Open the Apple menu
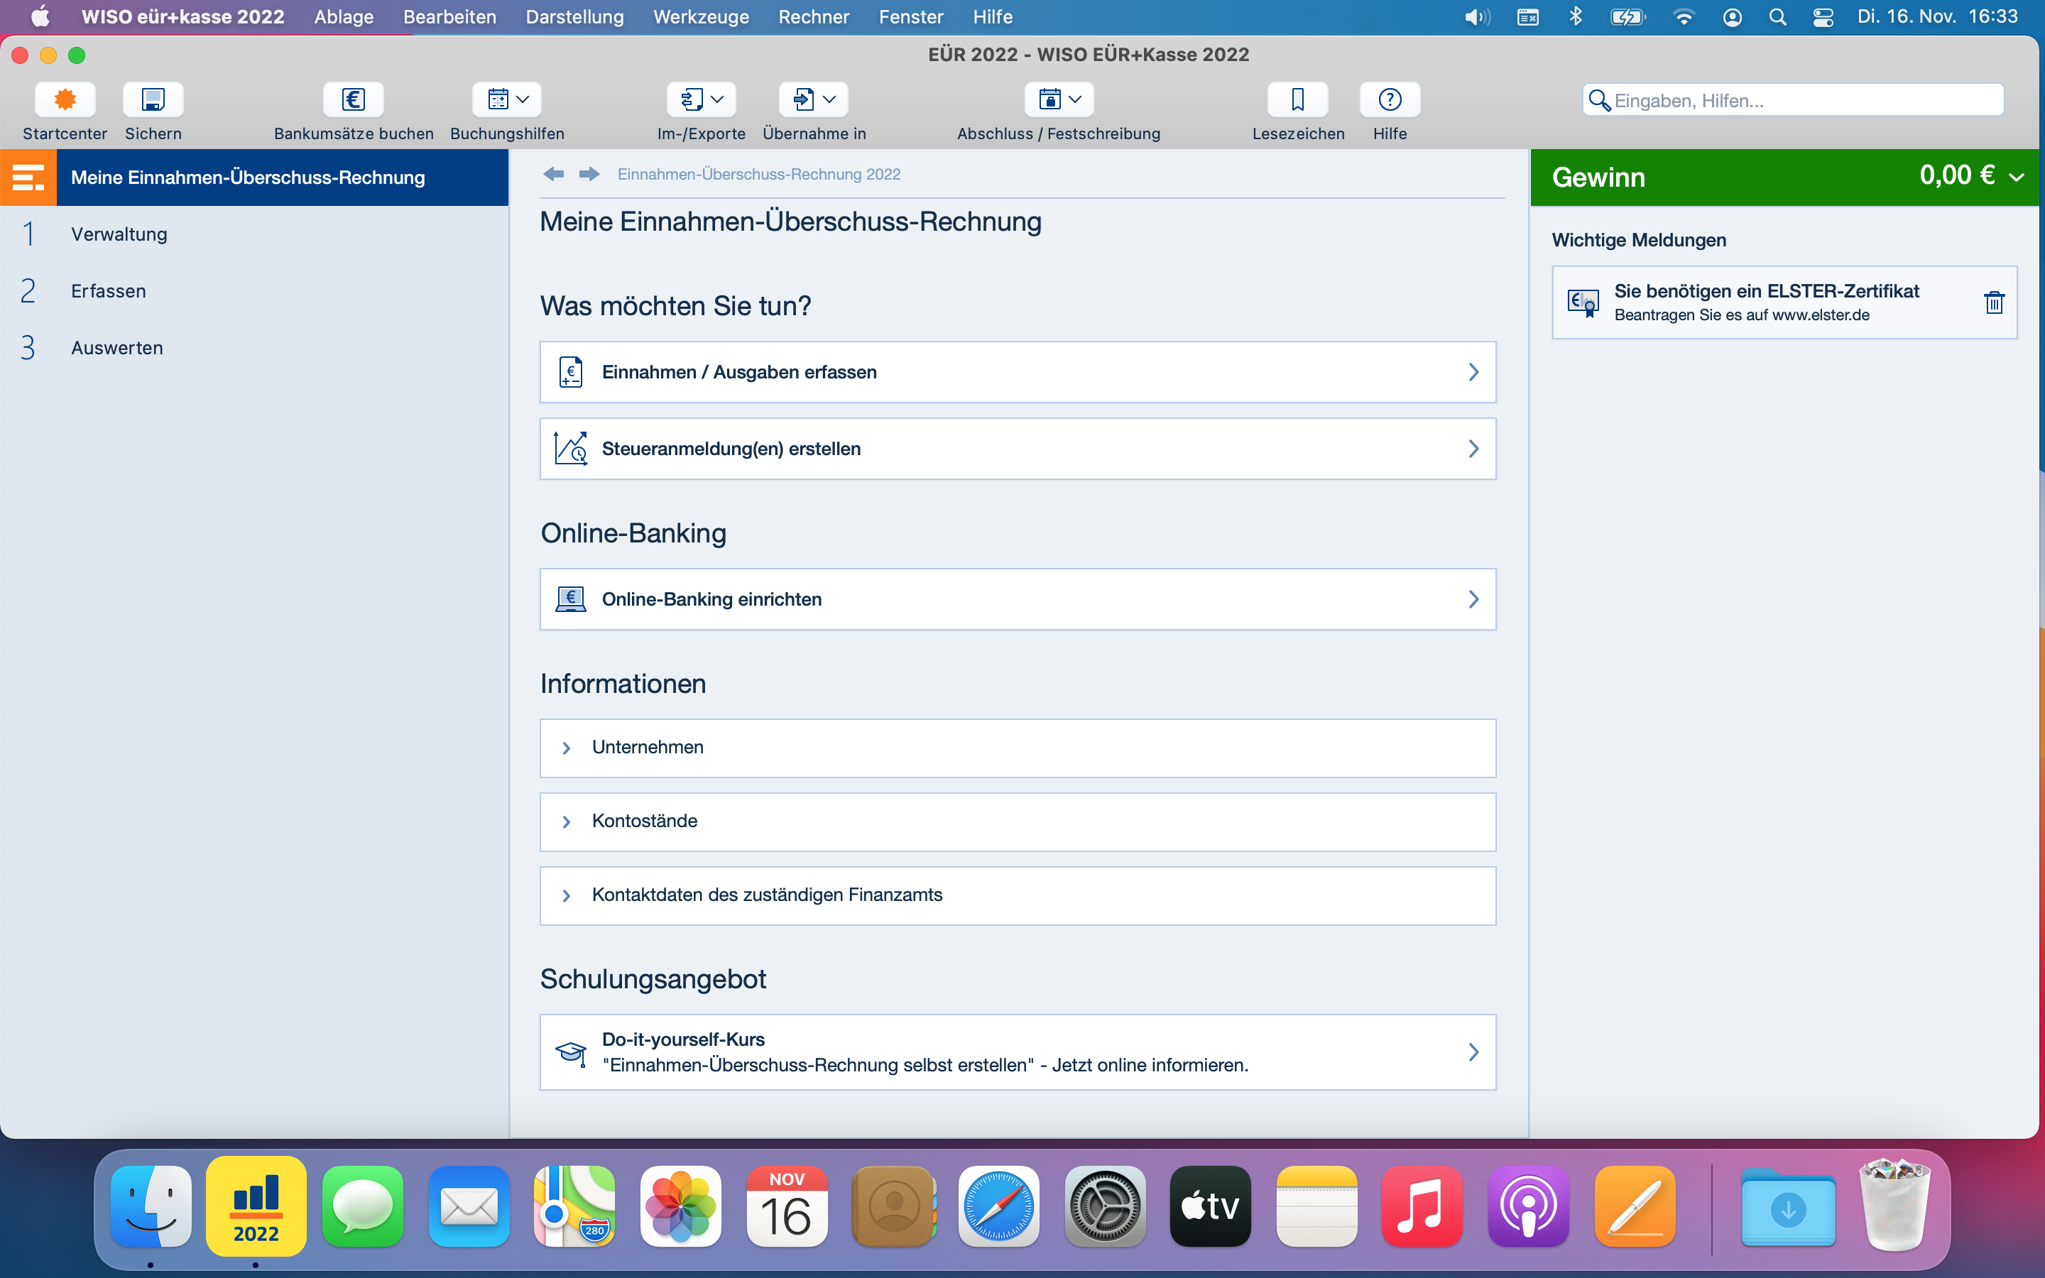2045x1278 pixels. click(x=40, y=17)
